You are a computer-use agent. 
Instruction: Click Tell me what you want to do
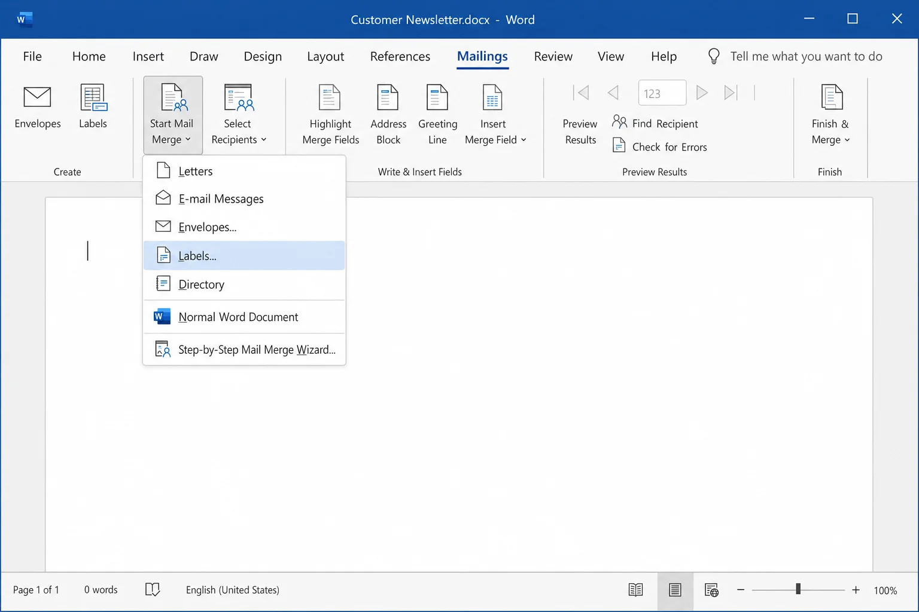coord(806,56)
